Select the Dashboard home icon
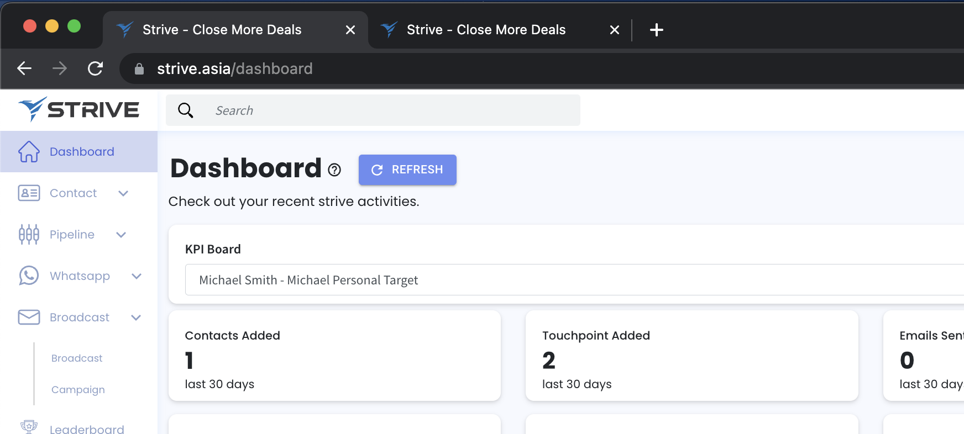The width and height of the screenshot is (964, 434). (x=28, y=151)
